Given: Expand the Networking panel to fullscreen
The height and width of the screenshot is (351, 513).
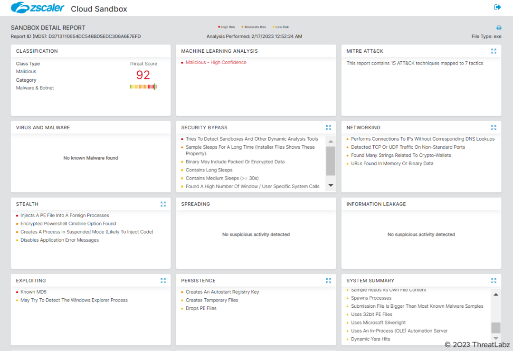Looking at the screenshot, I should click(x=494, y=127).
